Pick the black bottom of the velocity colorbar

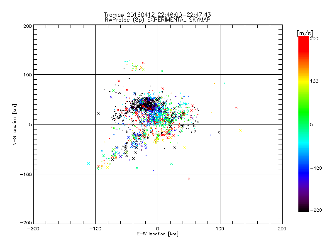point(304,209)
